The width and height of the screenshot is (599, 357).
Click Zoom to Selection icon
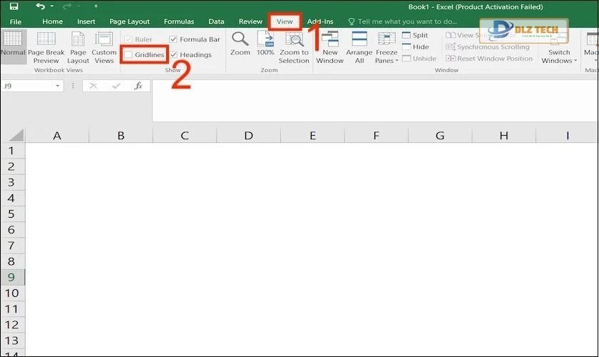click(294, 41)
